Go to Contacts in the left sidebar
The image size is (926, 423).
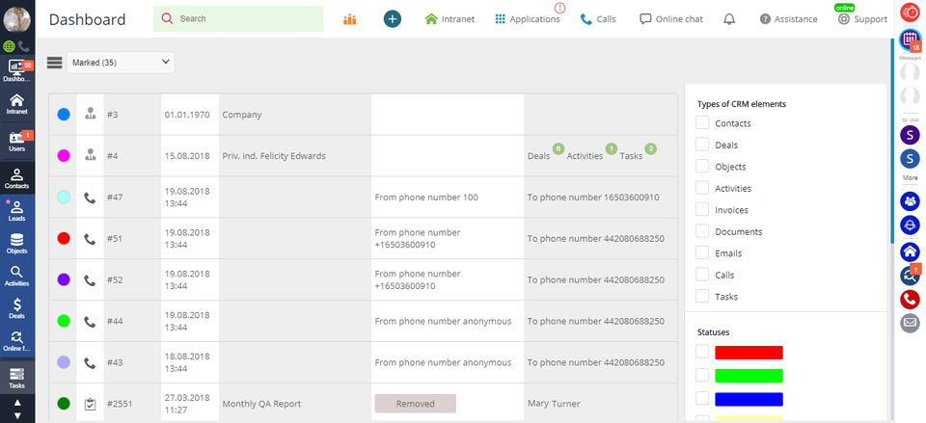point(17,178)
